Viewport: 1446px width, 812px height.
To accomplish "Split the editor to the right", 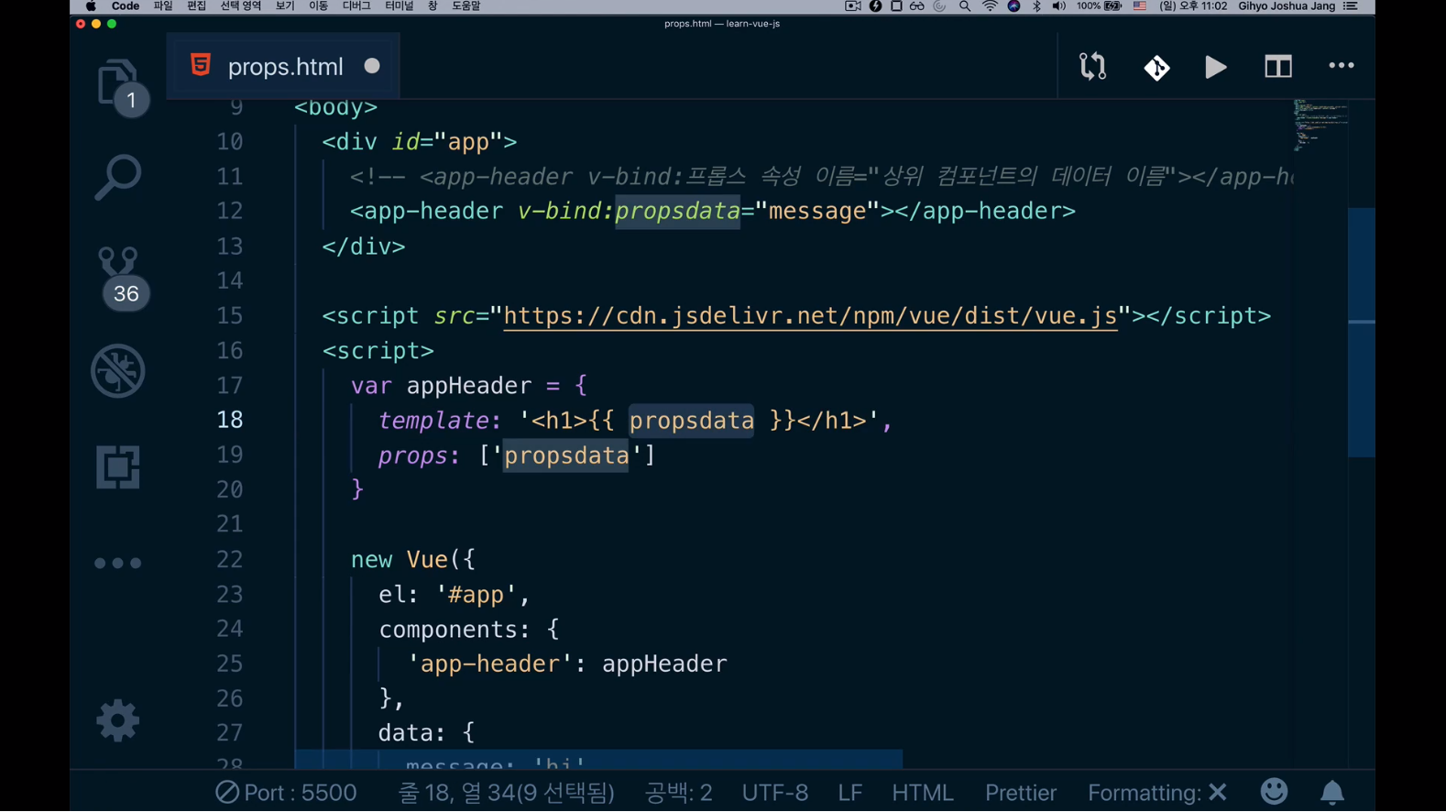I will click(1277, 67).
